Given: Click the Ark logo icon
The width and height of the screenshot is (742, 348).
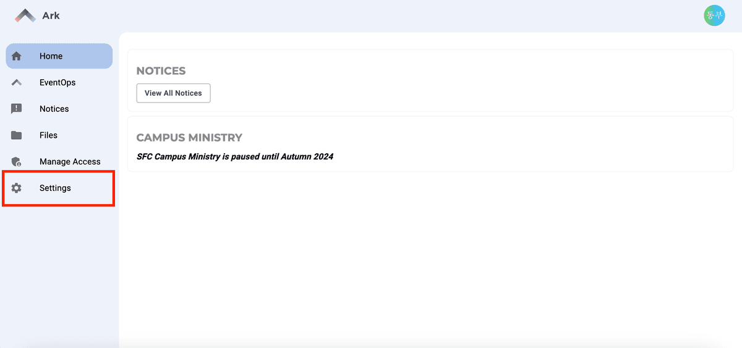Looking at the screenshot, I should [x=25, y=15].
